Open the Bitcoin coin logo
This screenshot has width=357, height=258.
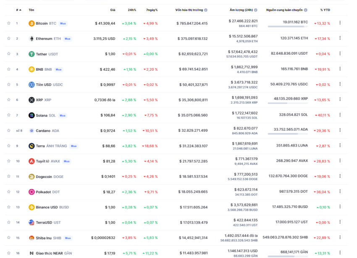tap(31, 23)
